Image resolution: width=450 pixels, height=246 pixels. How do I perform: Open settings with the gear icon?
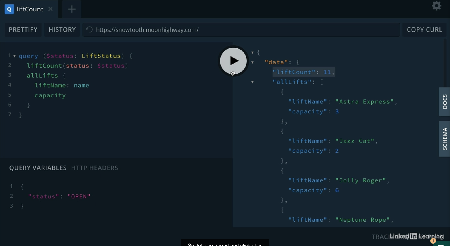click(437, 6)
